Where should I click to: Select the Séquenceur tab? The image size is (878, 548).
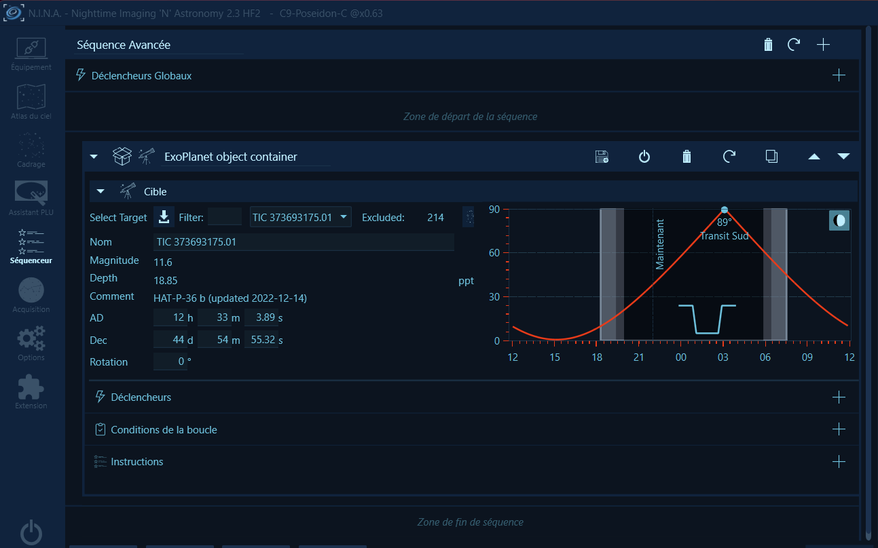(x=31, y=246)
